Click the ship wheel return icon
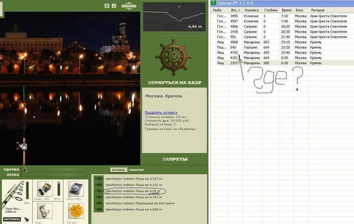Image resolution: width=354 pixels, height=224 pixels. click(174, 57)
